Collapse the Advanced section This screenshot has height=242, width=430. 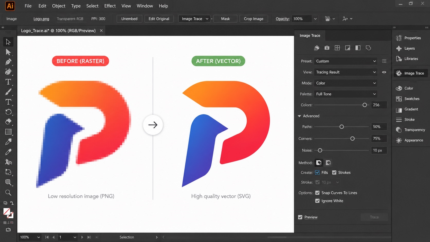point(299,116)
